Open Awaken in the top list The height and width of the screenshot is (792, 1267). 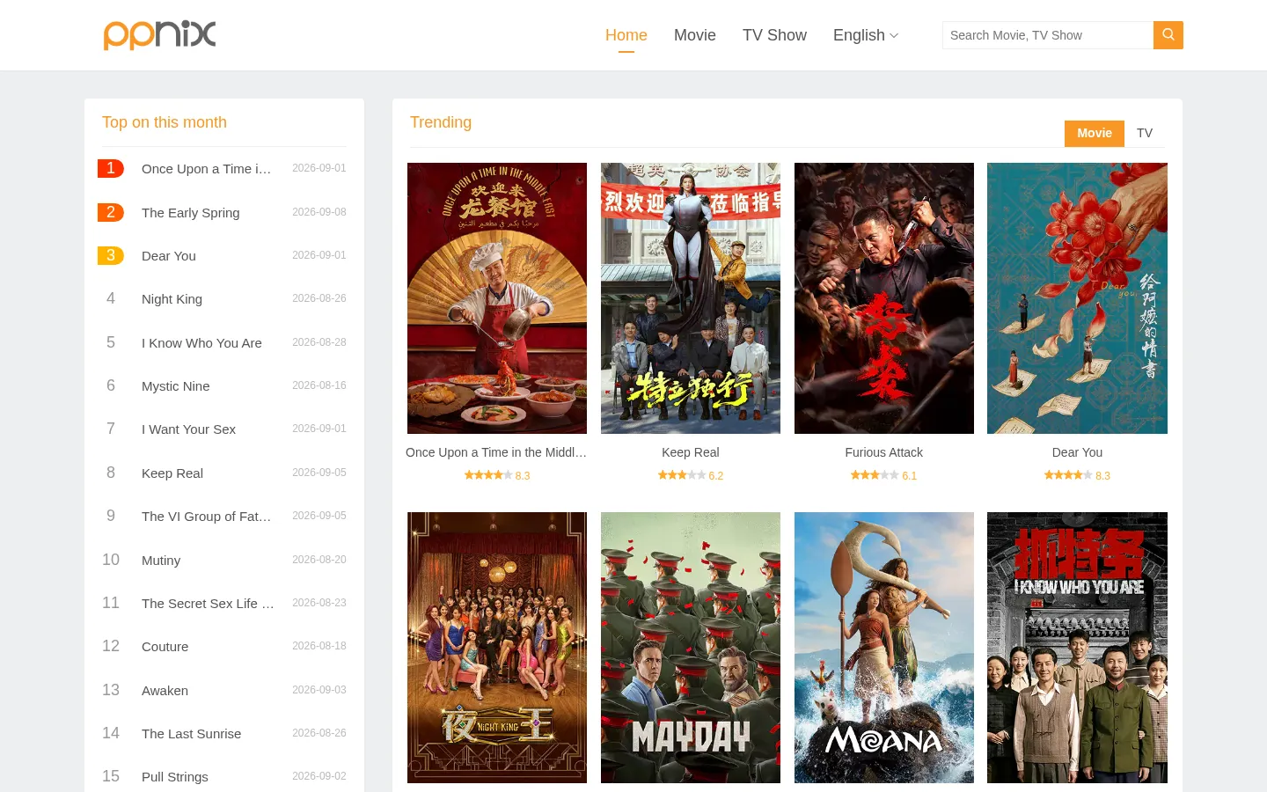165,690
